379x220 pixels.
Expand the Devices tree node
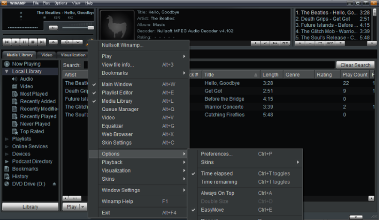(7, 154)
